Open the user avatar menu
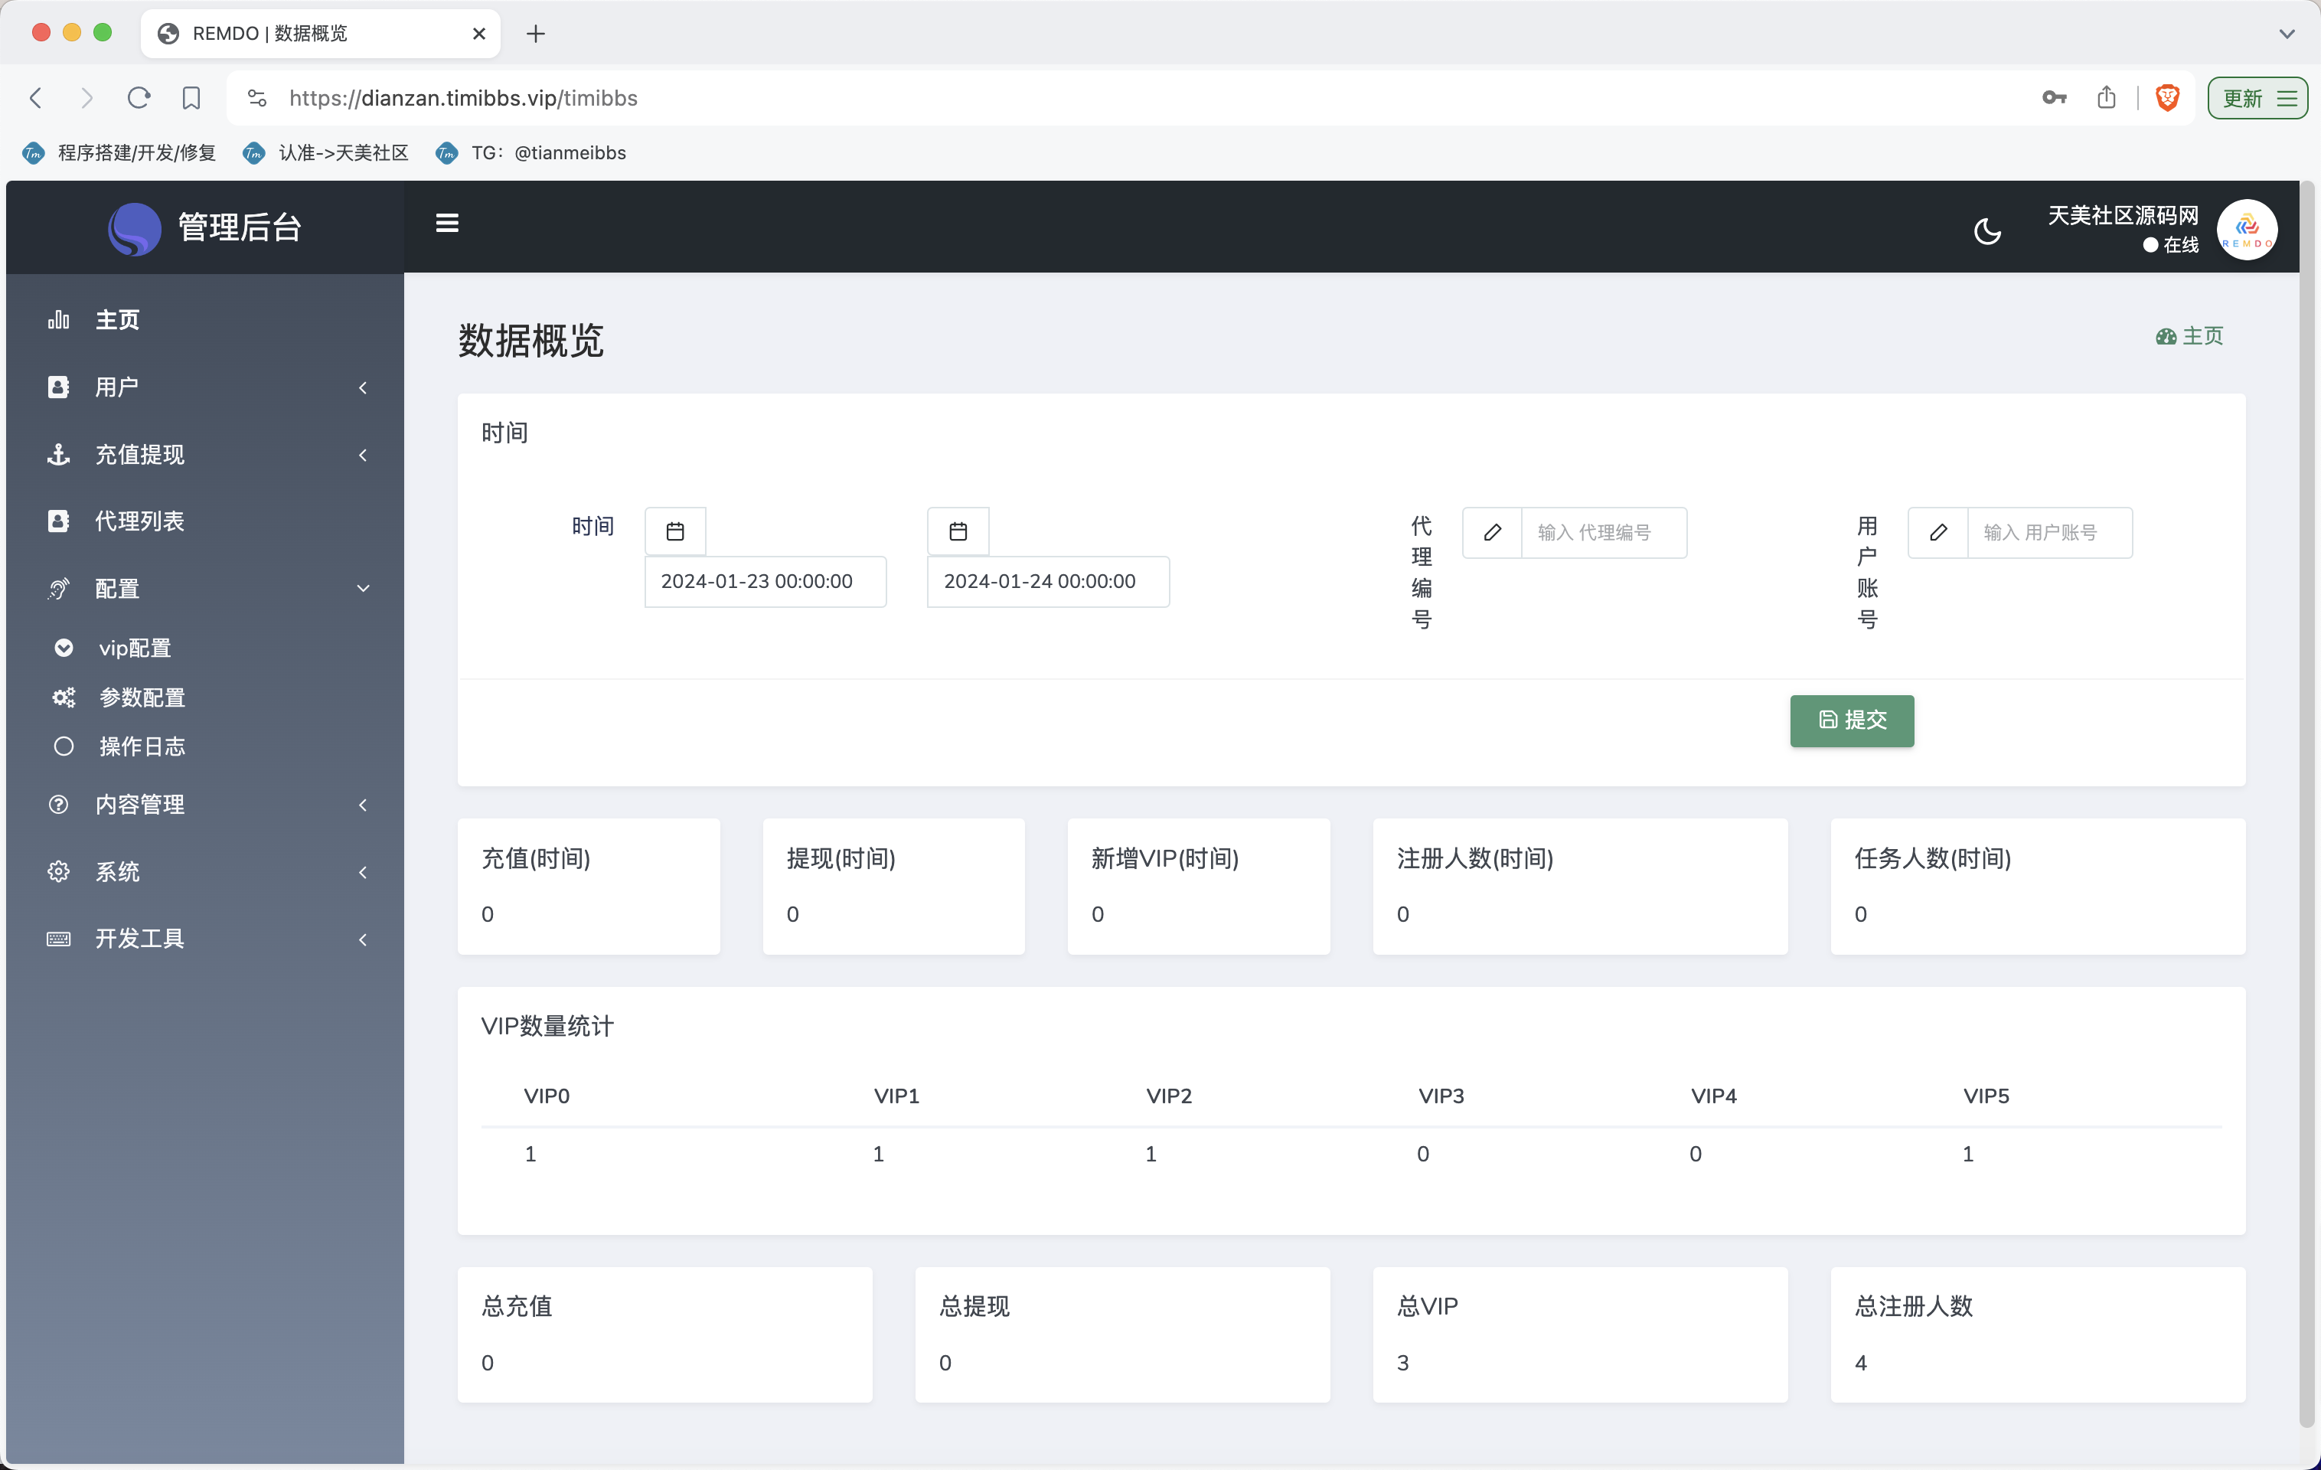The image size is (2321, 1470). pos(2246,230)
